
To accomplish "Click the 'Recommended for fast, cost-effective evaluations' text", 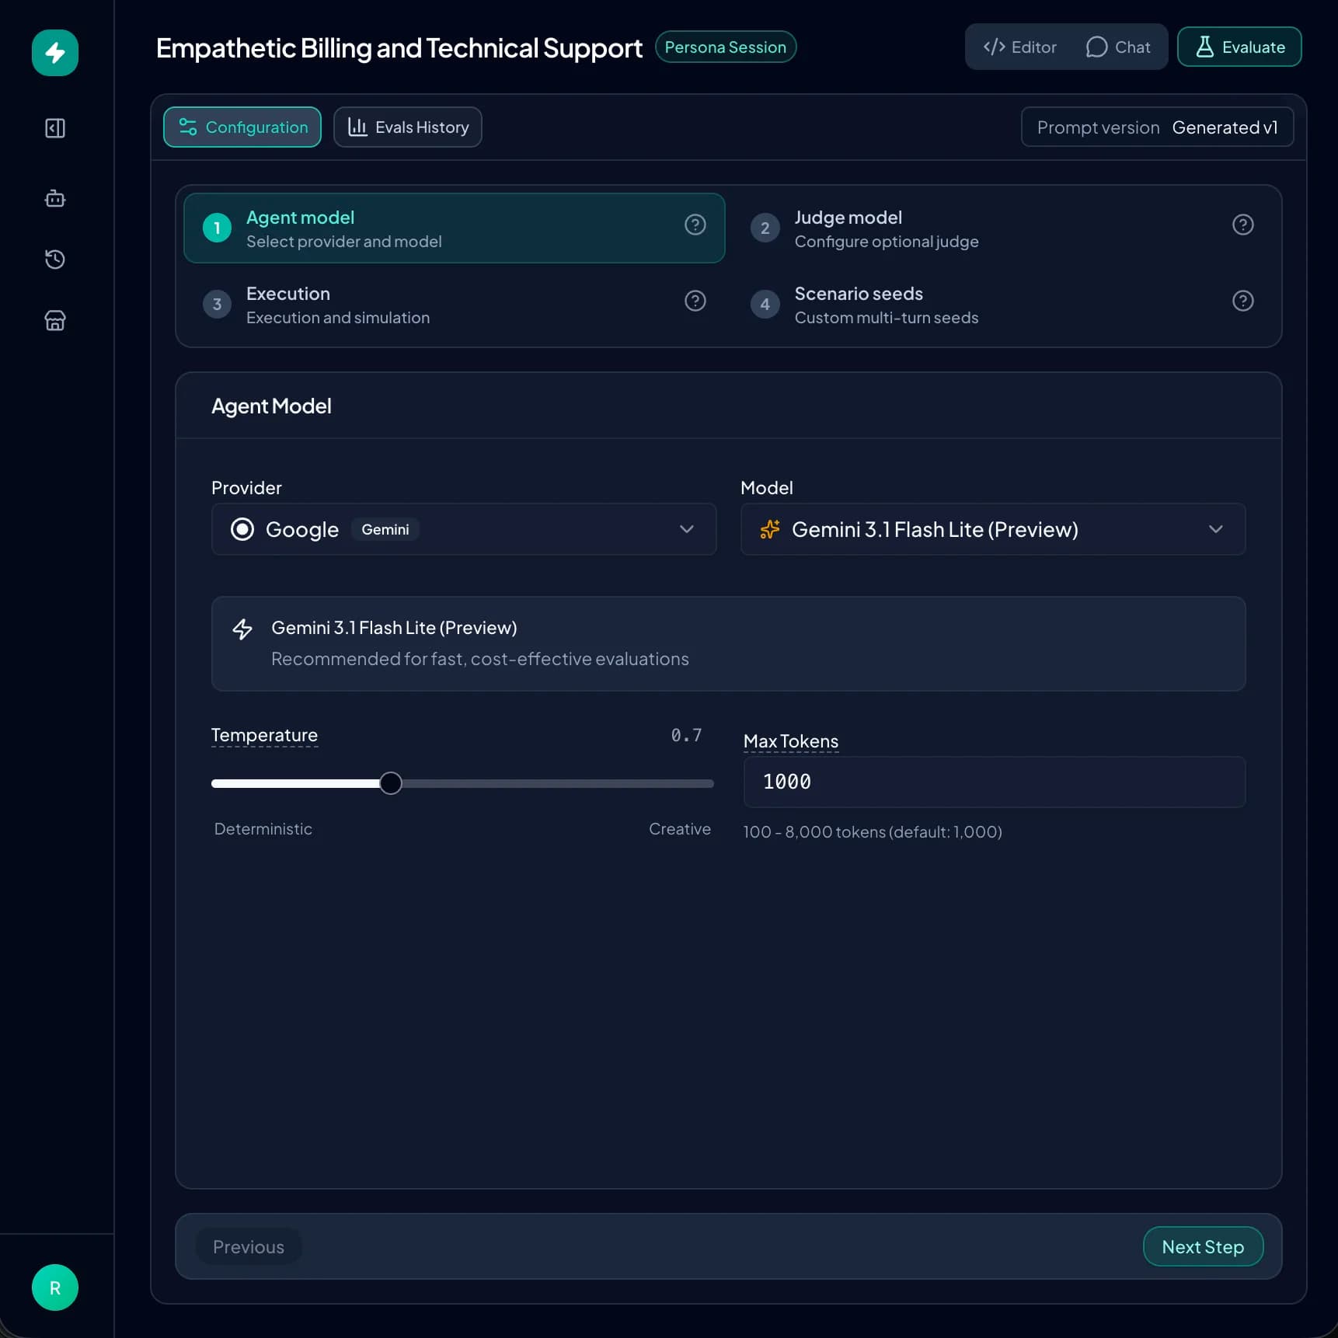I will (x=480, y=659).
